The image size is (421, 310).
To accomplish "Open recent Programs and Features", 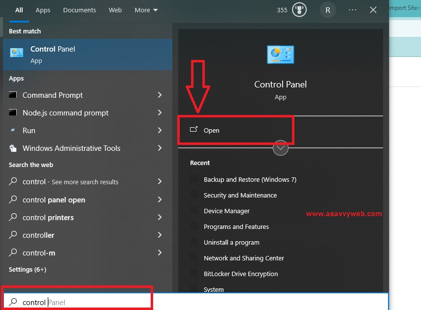I will 236,226.
